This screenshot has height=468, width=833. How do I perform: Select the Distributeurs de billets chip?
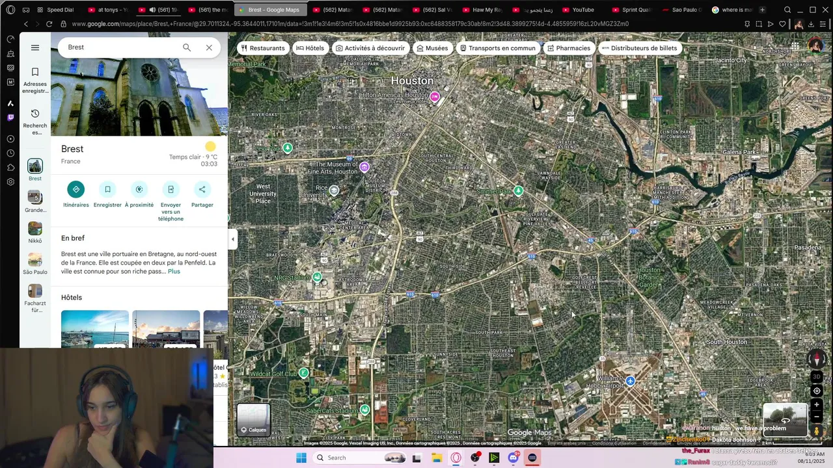coord(639,48)
